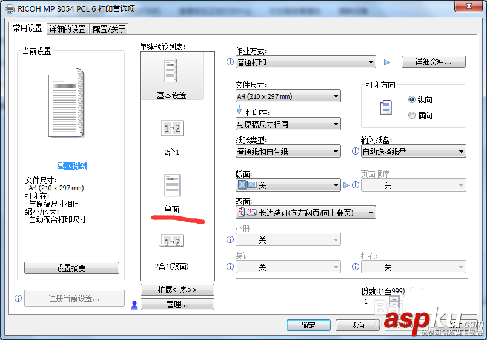487x340 pixels.
Task: Open the 文件尺寸 dropdown (A4)
Action: tap(288, 96)
